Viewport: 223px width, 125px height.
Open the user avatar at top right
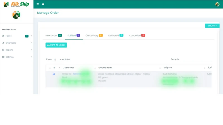pyautogui.click(x=217, y=4)
